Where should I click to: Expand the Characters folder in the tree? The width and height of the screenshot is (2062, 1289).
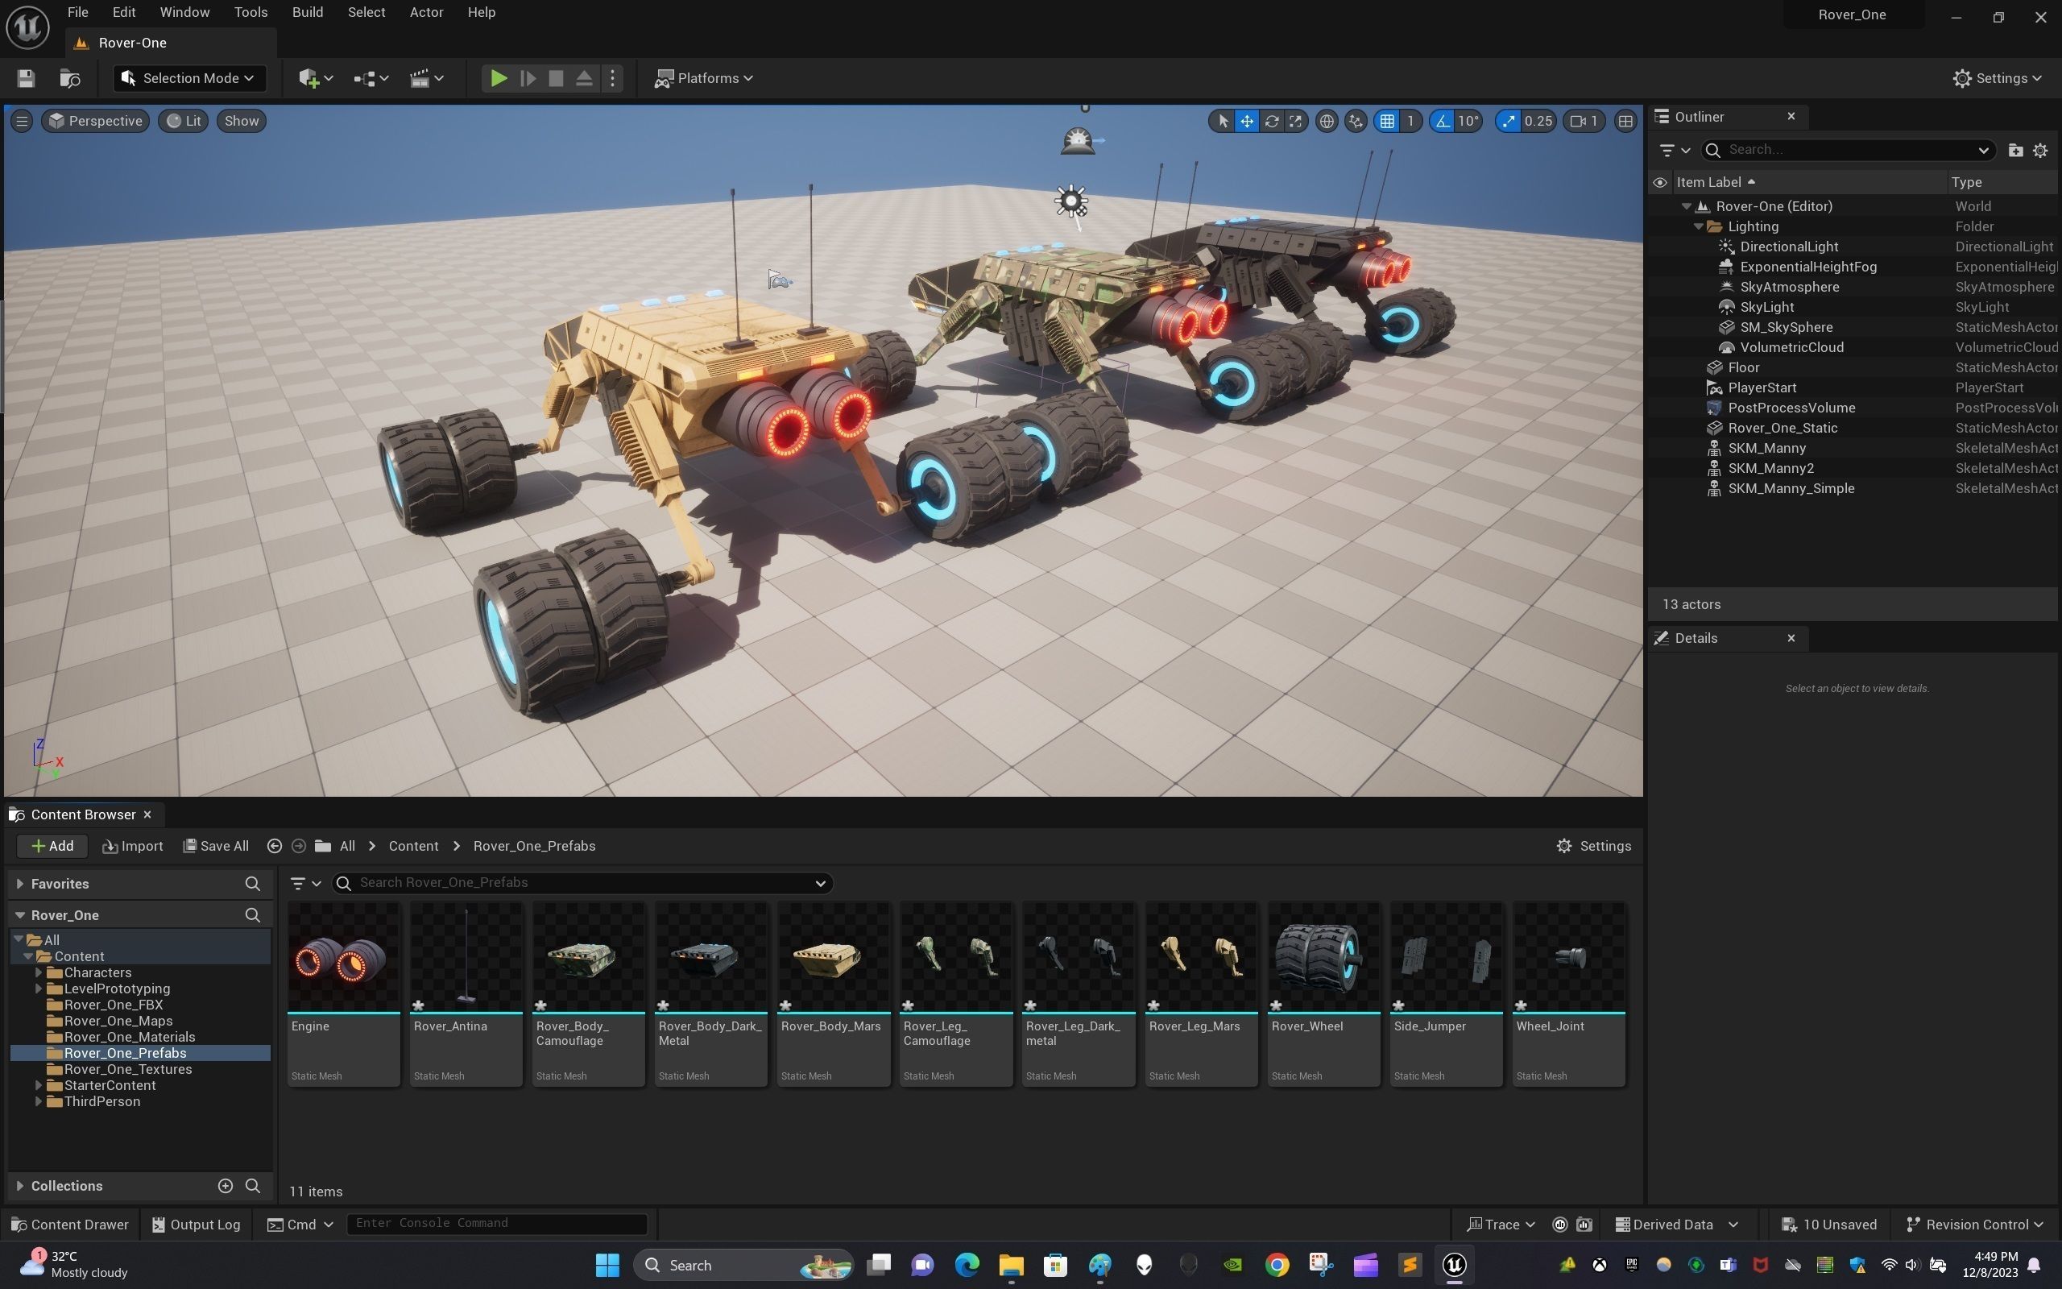tap(39, 972)
